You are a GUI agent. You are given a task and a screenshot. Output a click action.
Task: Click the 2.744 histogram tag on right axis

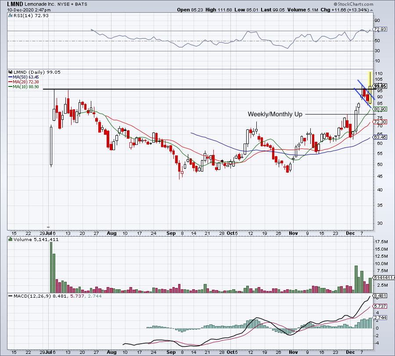[x=380, y=317]
